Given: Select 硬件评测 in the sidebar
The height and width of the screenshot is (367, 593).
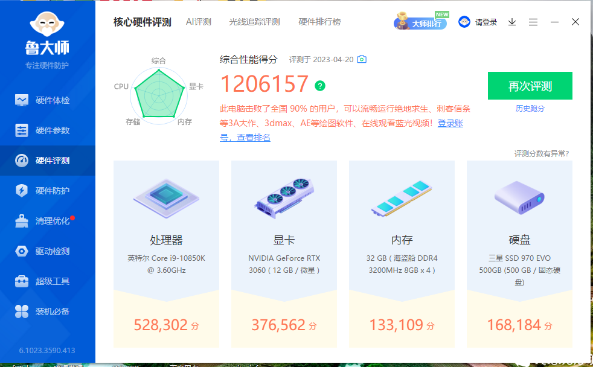Looking at the screenshot, I should [x=48, y=161].
